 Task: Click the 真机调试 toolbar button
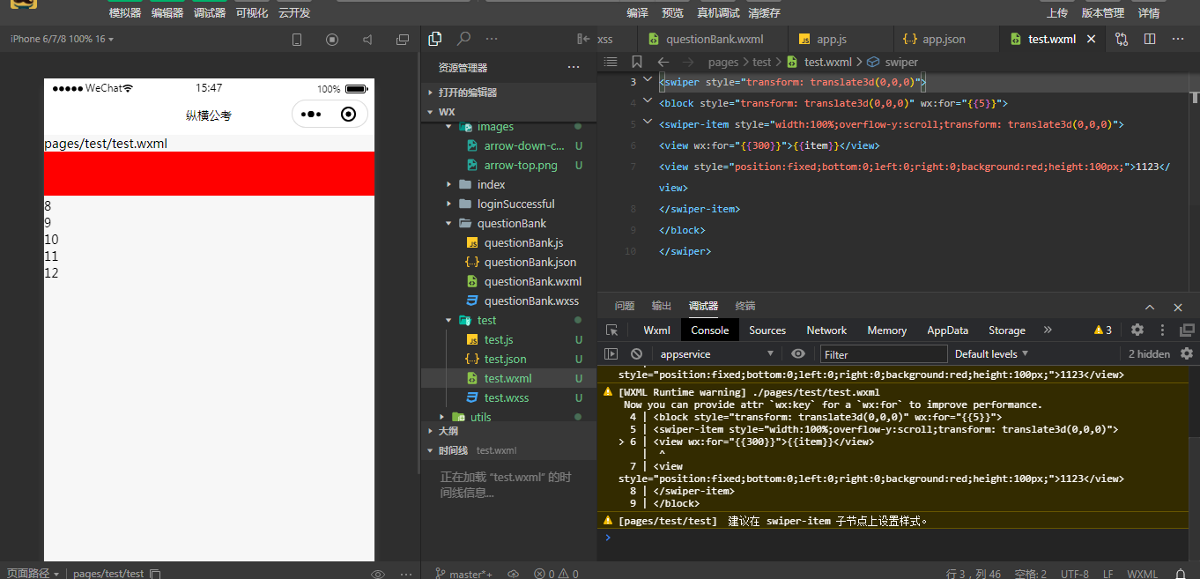pos(718,13)
